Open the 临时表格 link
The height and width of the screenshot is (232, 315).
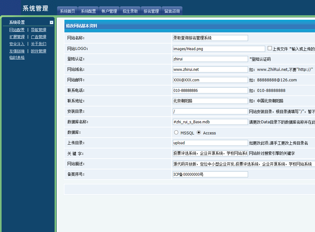pyautogui.click(x=17, y=58)
